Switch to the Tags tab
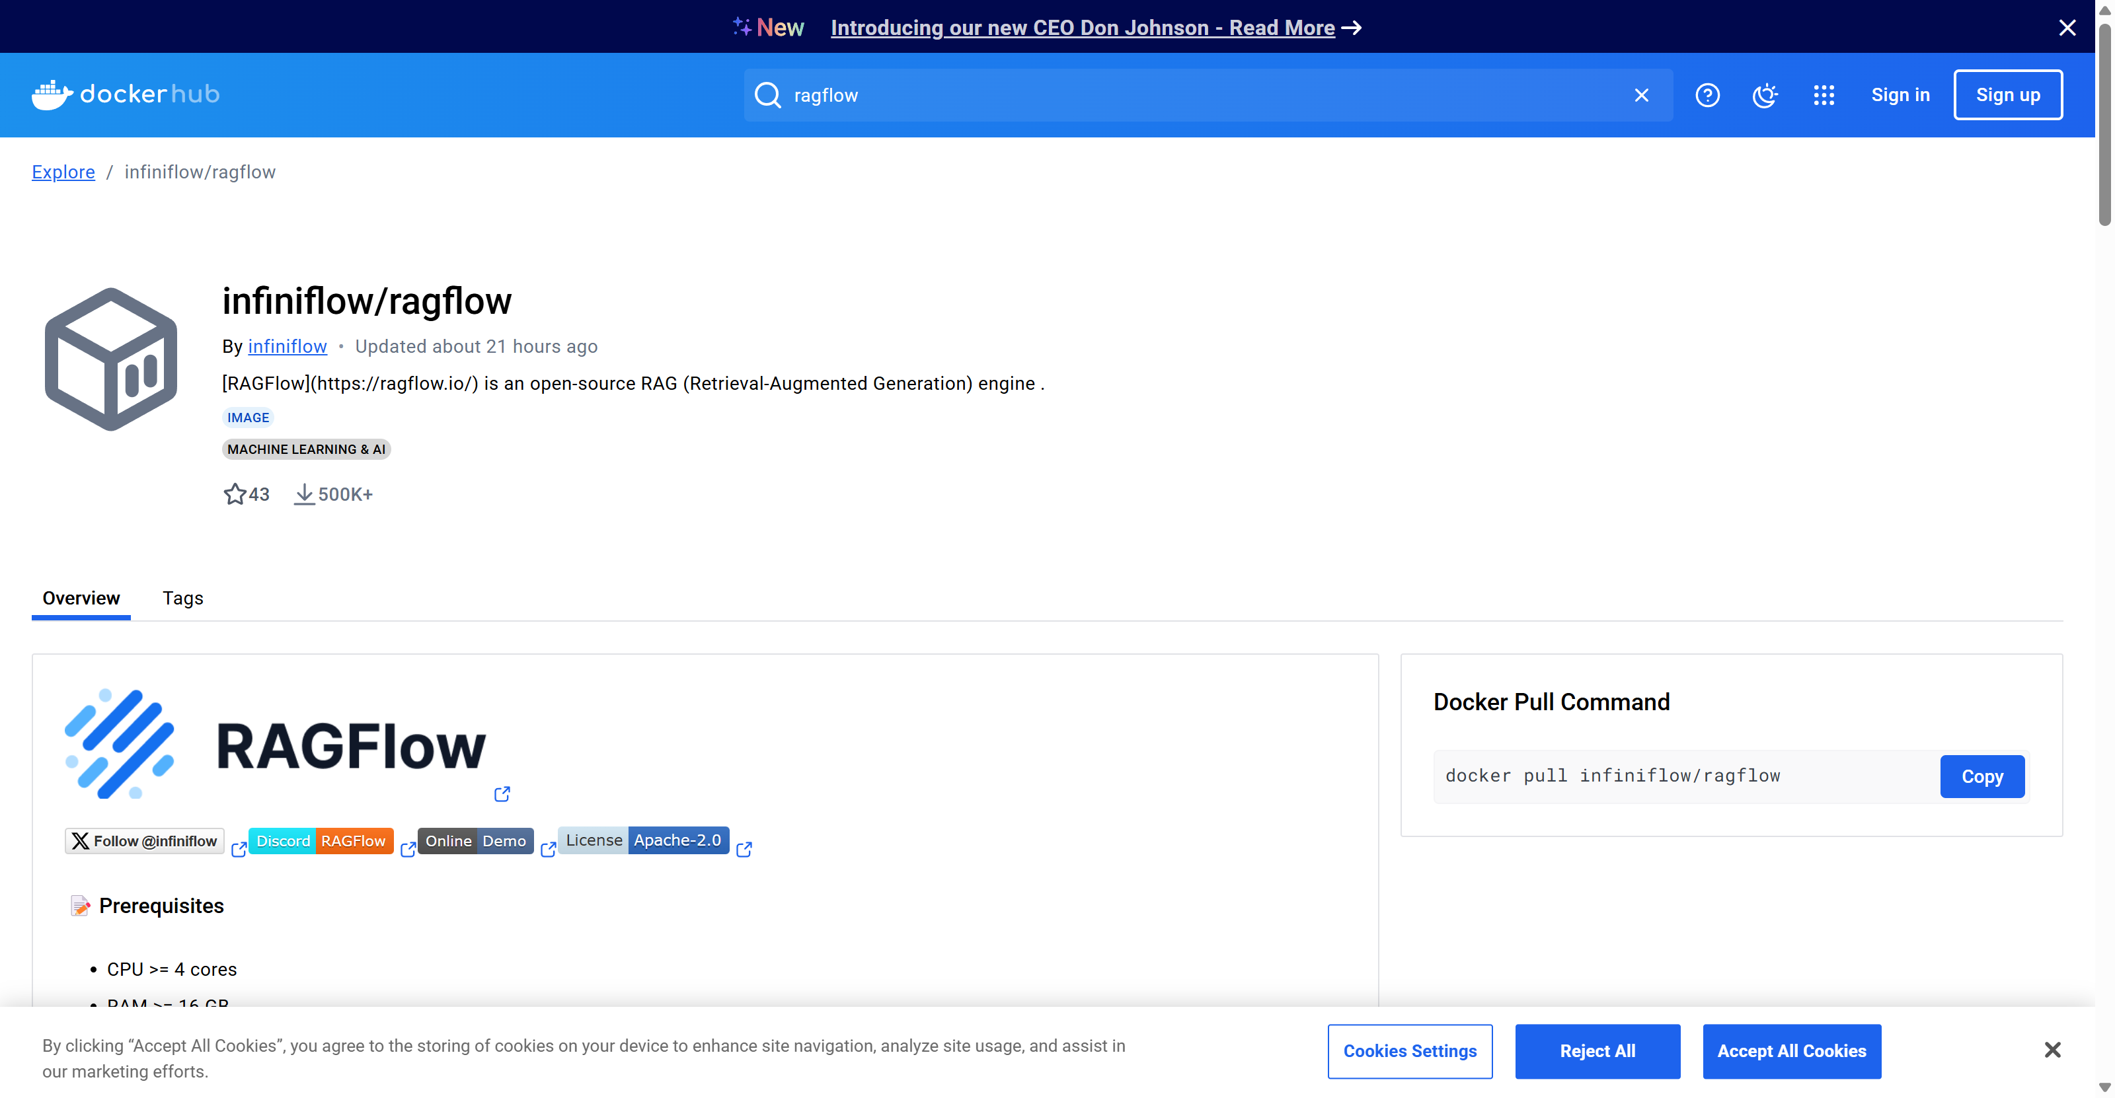 click(x=182, y=599)
